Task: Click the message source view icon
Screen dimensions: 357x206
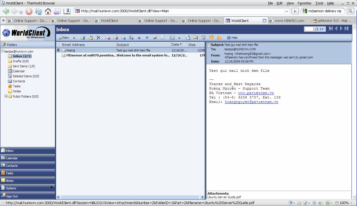Action: click(162, 38)
